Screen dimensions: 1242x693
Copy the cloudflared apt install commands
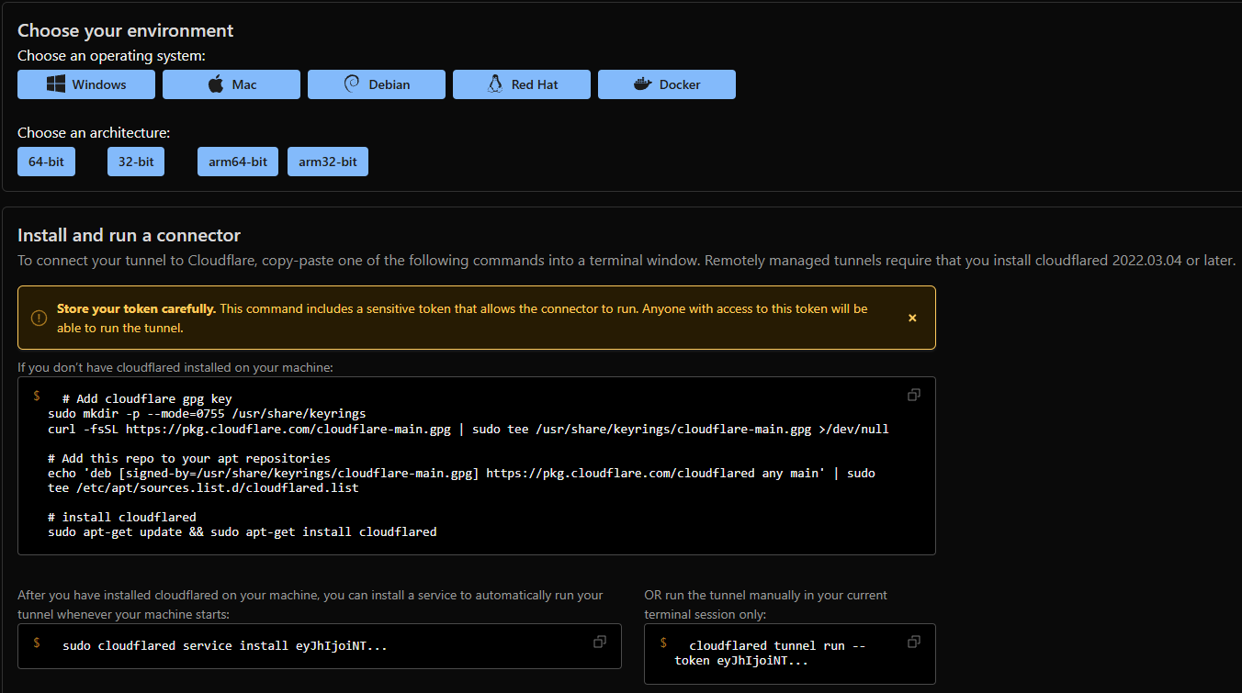point(913,395)
